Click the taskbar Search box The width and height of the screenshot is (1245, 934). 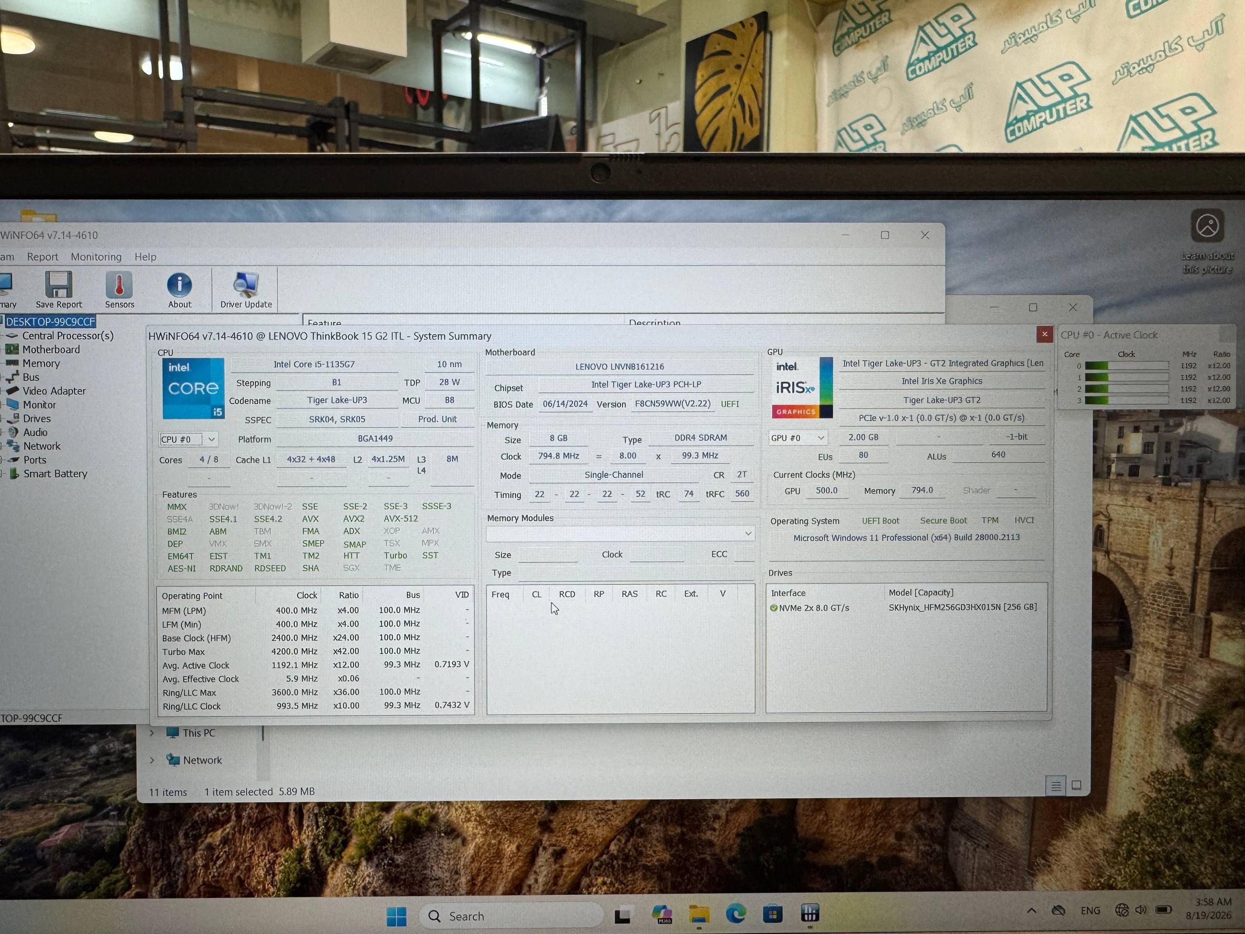511,916
